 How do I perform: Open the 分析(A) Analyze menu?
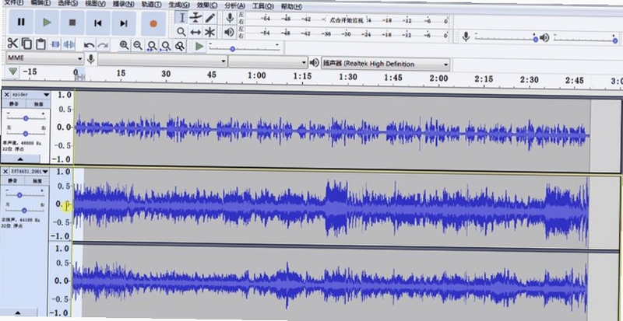[x=235, y=6]
